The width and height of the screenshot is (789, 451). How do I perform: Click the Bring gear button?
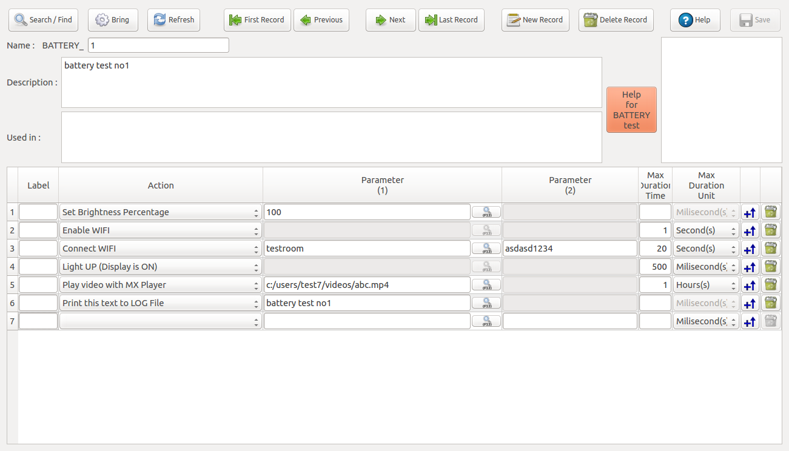click(113, 20)
